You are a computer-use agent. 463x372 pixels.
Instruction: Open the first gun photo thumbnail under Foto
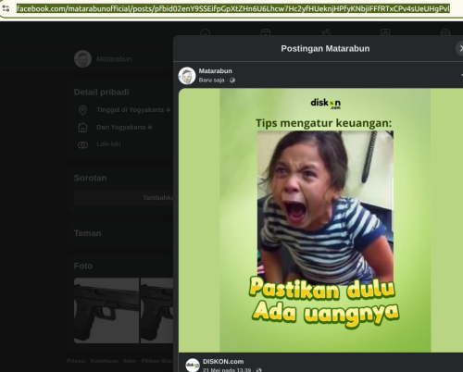pyautogui.click(x=106, y=310)
